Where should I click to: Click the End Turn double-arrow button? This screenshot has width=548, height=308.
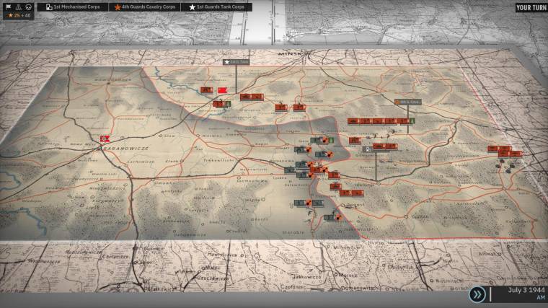pyautogui.click(x=477, y=294)
